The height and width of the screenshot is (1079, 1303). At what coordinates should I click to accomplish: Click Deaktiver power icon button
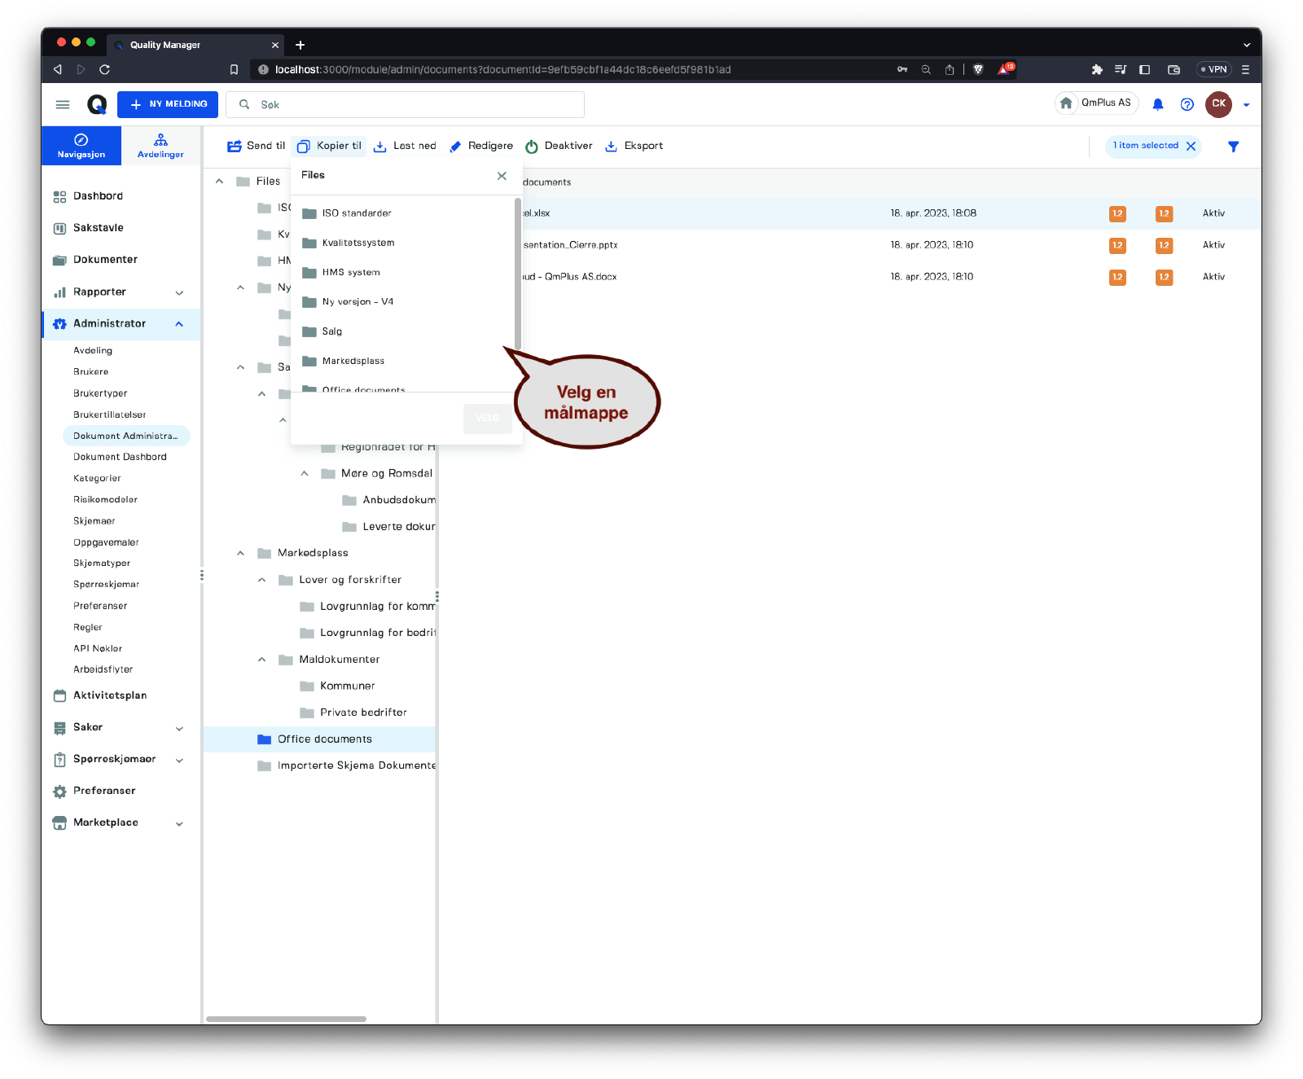(x=559, y=147)
